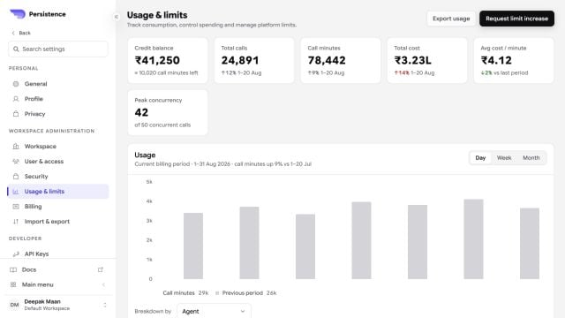Switch usage chart to Month view
This screenshot has height=318, width=565.
point(531,158)
